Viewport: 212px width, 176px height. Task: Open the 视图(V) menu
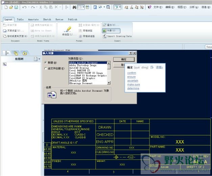pos(182,7)
